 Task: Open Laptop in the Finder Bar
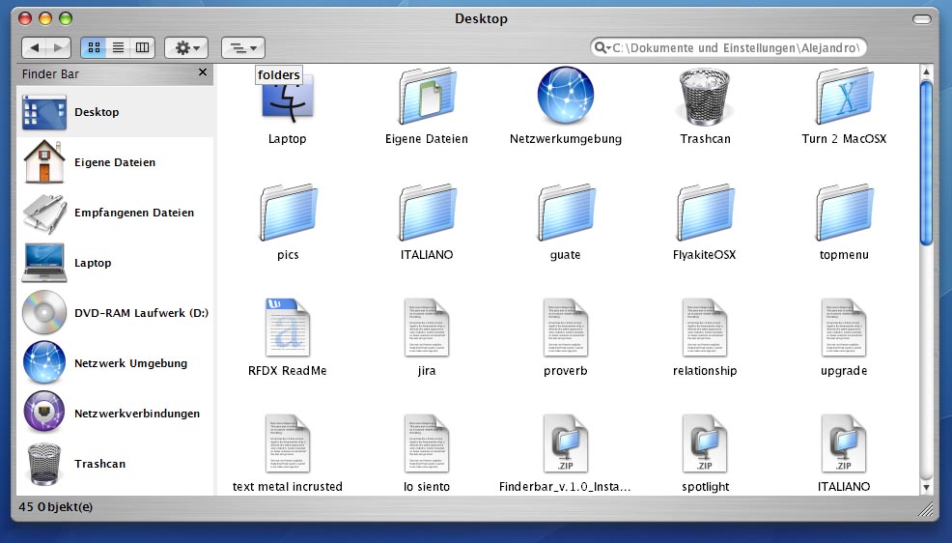click(115, 263)
